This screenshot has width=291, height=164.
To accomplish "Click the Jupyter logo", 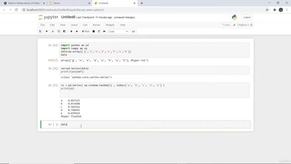I will coord(48,17).
